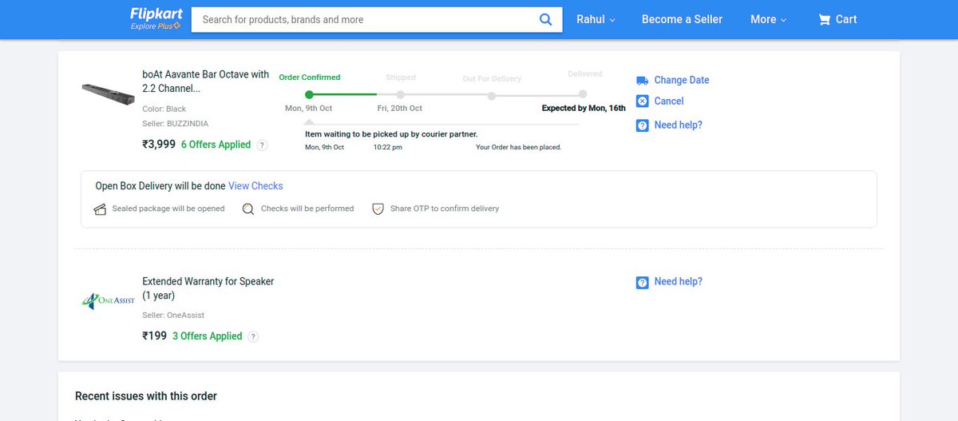
Task: Click question icon beside soundbar Need help
Action: pyautogui.click(x=643, y=125)
